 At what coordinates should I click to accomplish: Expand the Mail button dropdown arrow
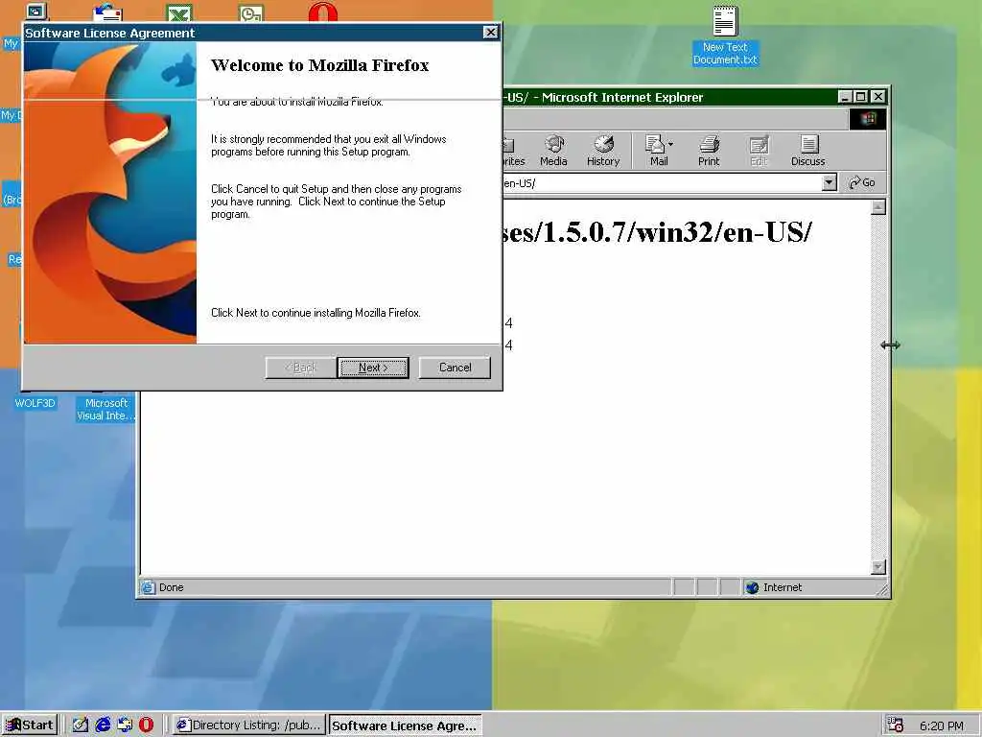point(670,144)
